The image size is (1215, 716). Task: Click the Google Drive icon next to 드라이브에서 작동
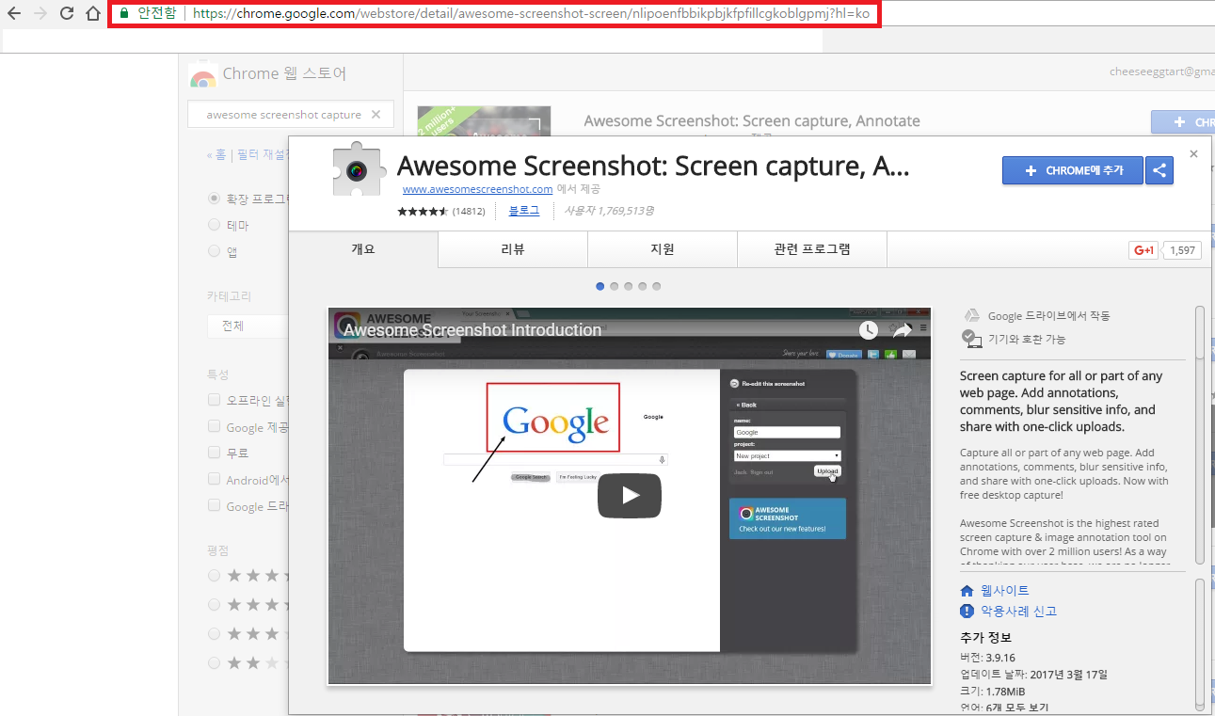[971, 315]
